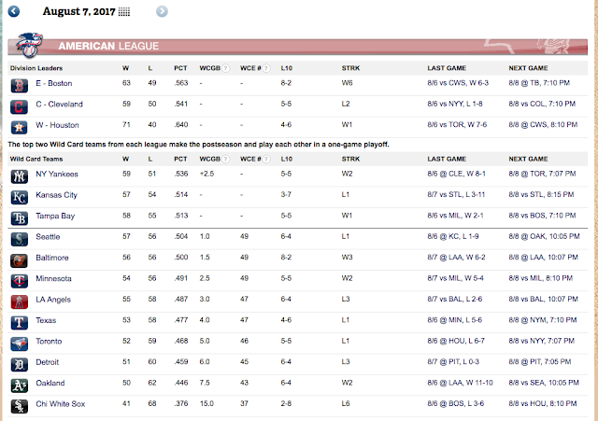This screenshot has height=421, width=598.
Task: Click the NY Yankees logo
Action: coord(19,176)
